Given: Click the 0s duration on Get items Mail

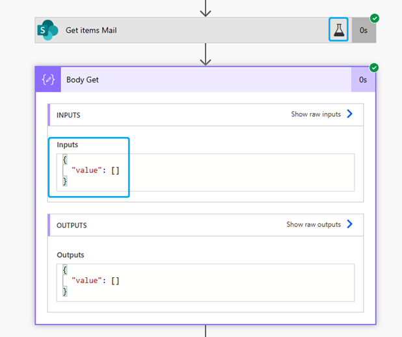Looking at the screenshot, I should 364,30.
